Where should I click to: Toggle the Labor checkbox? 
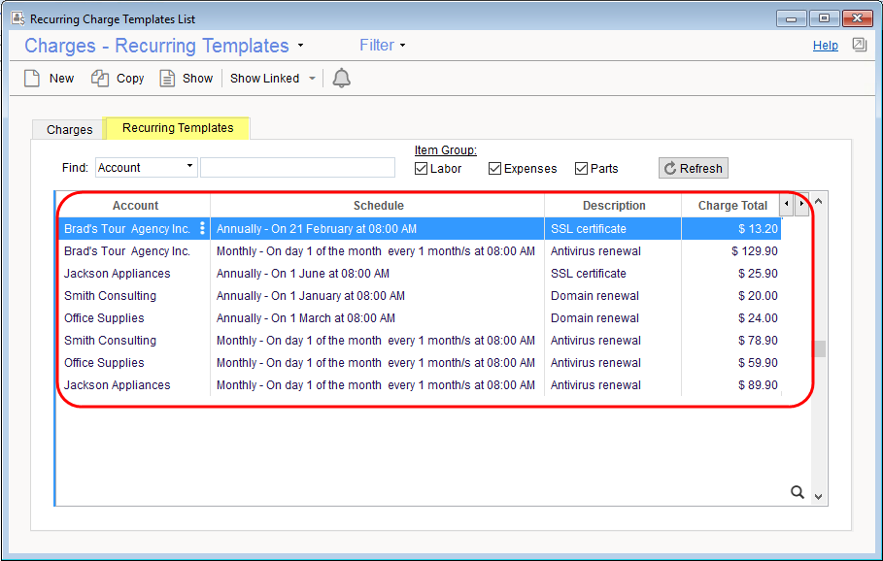click(x=422, y=169)
